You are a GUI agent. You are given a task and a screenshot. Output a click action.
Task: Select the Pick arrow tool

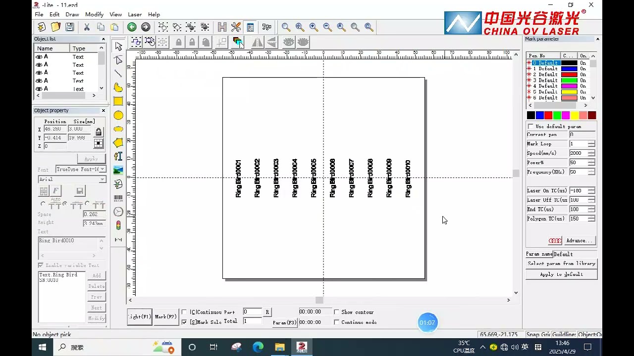point(118,46)
